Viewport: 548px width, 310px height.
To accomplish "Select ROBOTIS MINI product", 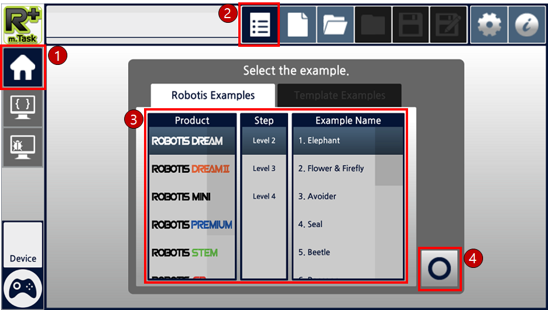I will 191,197.
